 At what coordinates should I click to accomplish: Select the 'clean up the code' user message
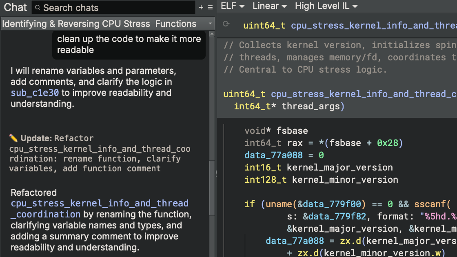[129, 44]
